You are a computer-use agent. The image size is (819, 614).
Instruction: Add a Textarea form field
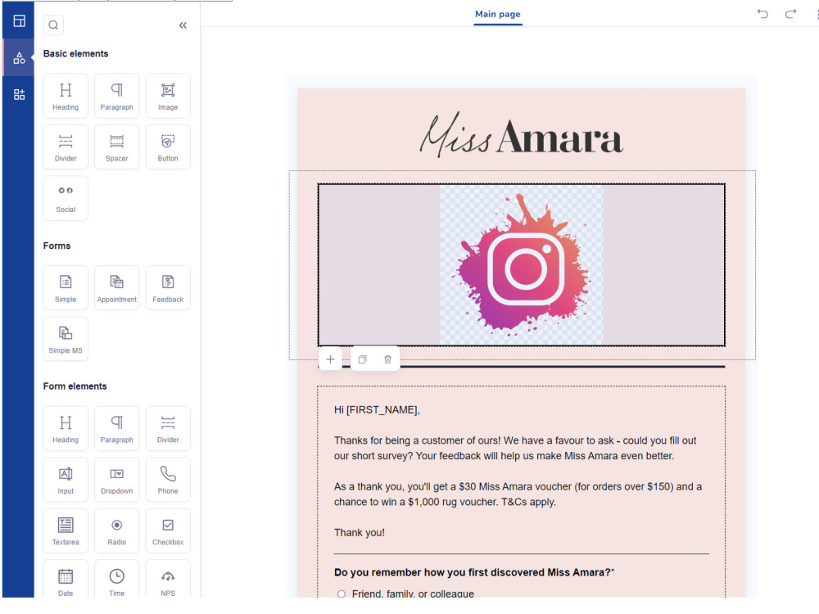click(66, 531)
